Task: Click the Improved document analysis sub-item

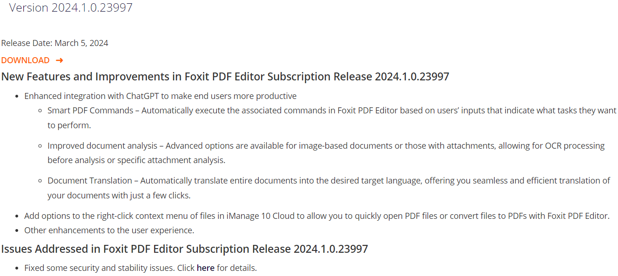Action: [x=326, y=153]
